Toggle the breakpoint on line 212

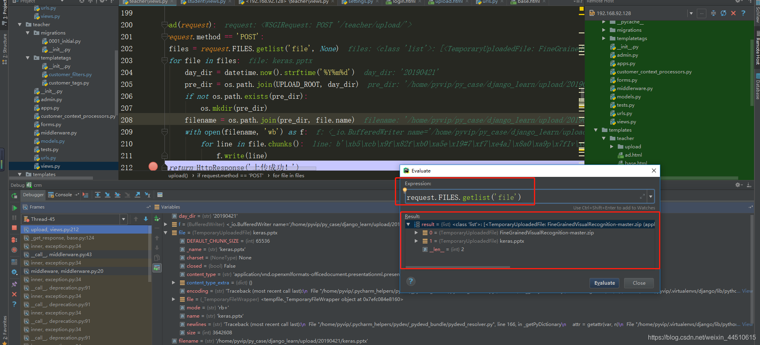(153, 167)
